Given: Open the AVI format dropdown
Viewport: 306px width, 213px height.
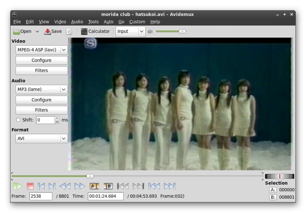Looking at the screenshot, I should 42,138.
